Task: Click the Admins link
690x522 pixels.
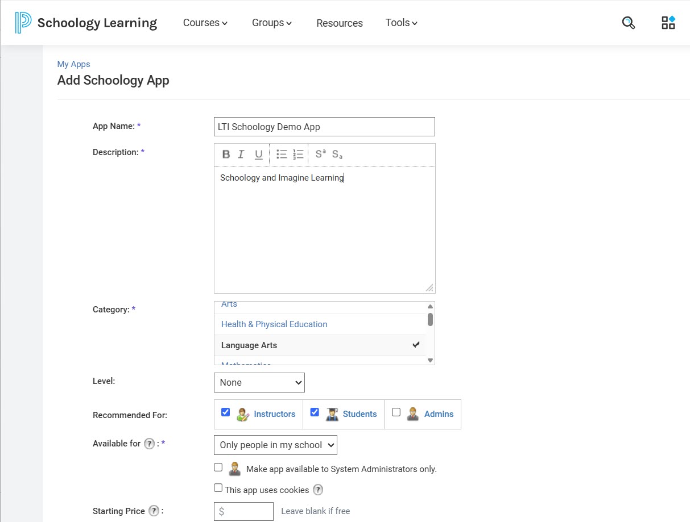Action: click(x=439, y=414)
